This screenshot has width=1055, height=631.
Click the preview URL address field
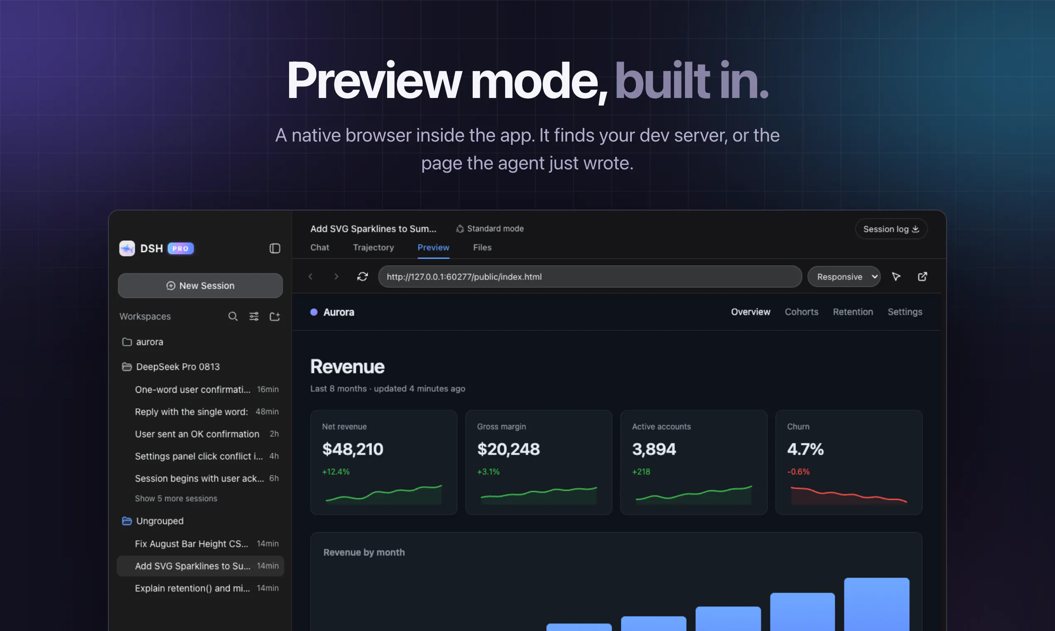click(x=590, y=277)
